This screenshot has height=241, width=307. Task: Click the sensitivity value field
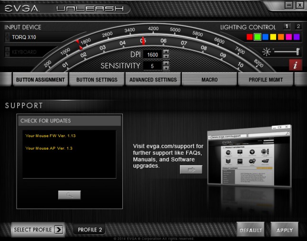(152, 66)
